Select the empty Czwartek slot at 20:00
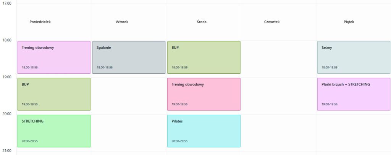 click(x=278, y=131)
